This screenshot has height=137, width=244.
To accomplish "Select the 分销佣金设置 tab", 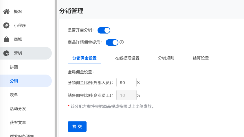I will [85, 58].
